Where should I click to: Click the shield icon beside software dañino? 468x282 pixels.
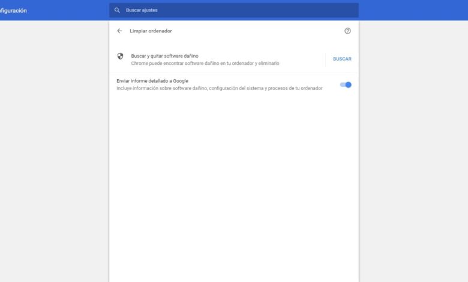click(x=120, y=56)
